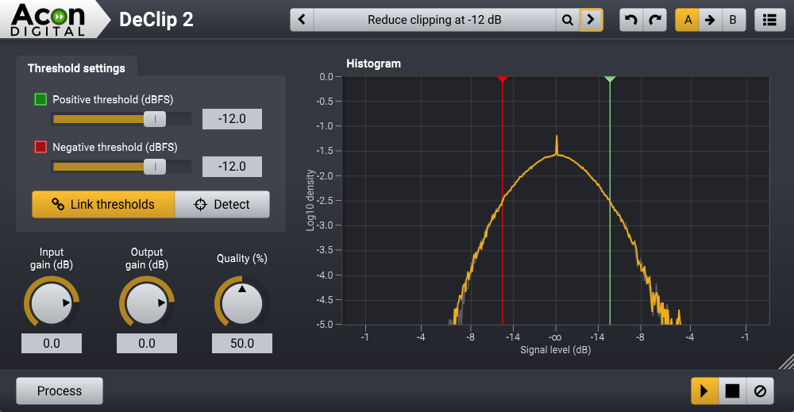Start playback with the play button

pyautogui.click(x=704, y=391)
